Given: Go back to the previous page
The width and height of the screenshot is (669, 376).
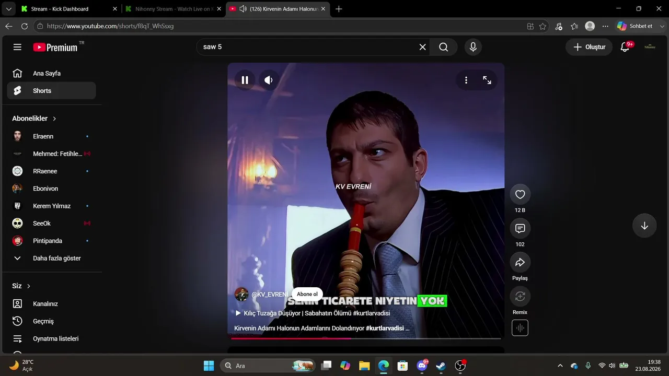Looking at the screenshot, I should click(9, 26).
